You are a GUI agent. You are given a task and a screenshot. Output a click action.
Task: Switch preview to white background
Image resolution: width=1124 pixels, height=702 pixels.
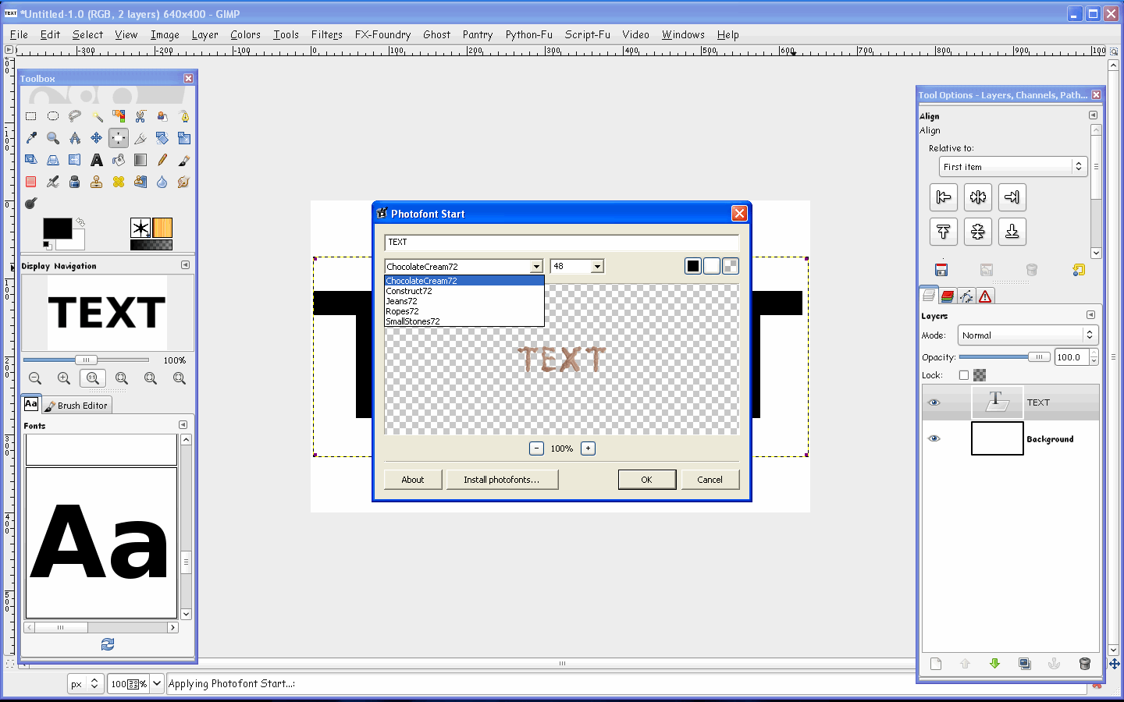point(712,266)
